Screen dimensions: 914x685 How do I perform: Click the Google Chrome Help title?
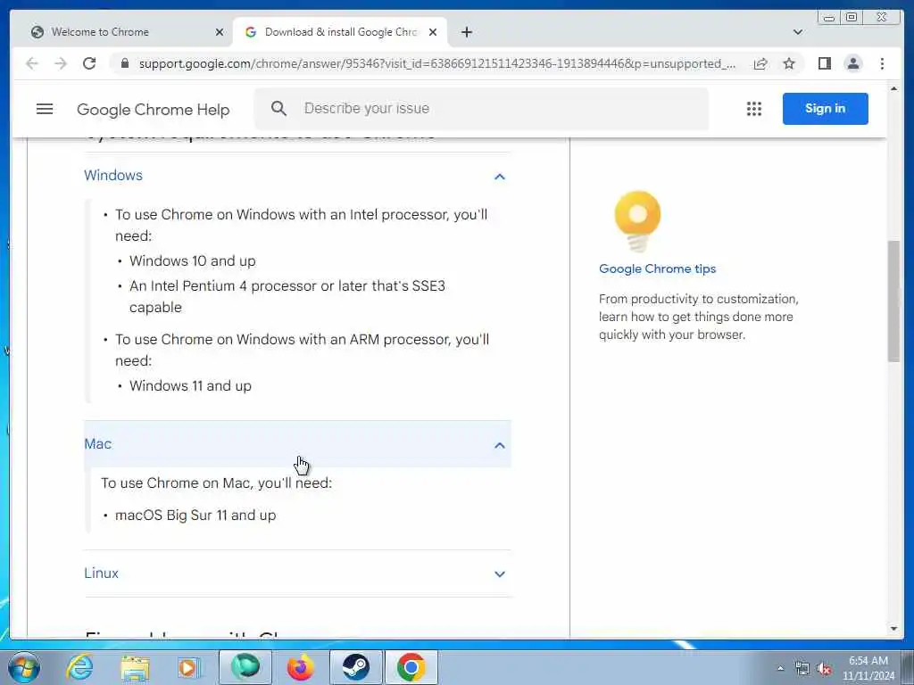click(x=154, y=110)
